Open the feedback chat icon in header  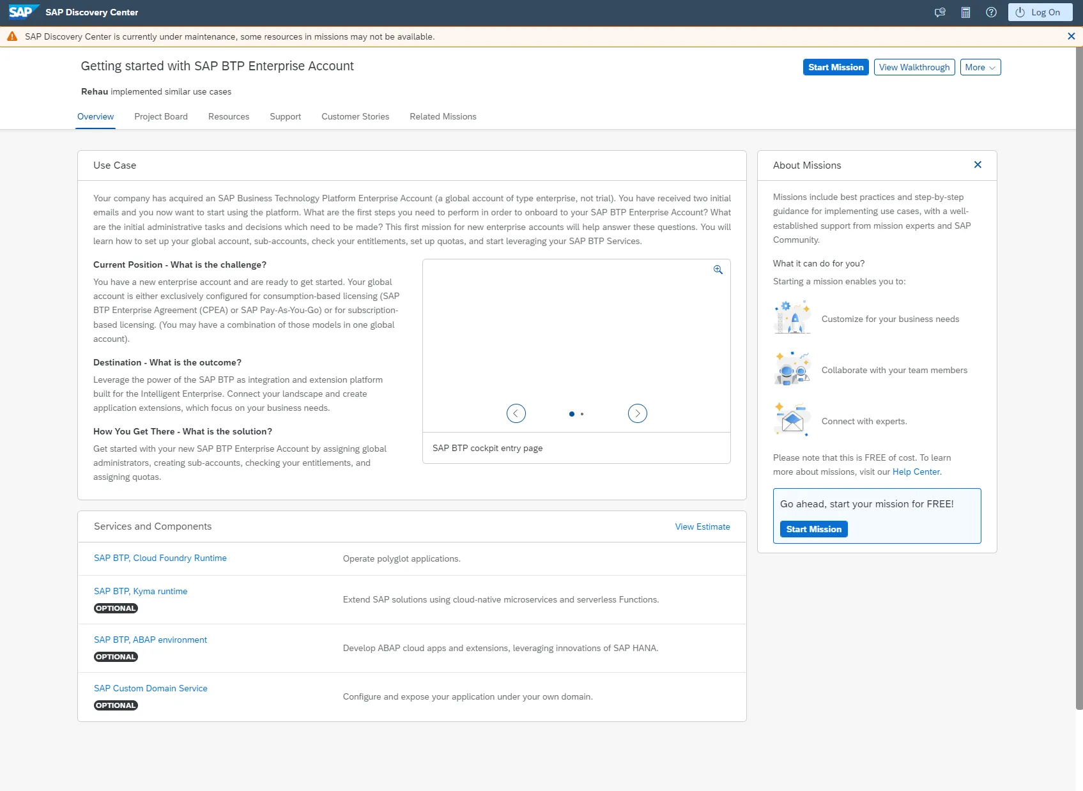[940, 12]
